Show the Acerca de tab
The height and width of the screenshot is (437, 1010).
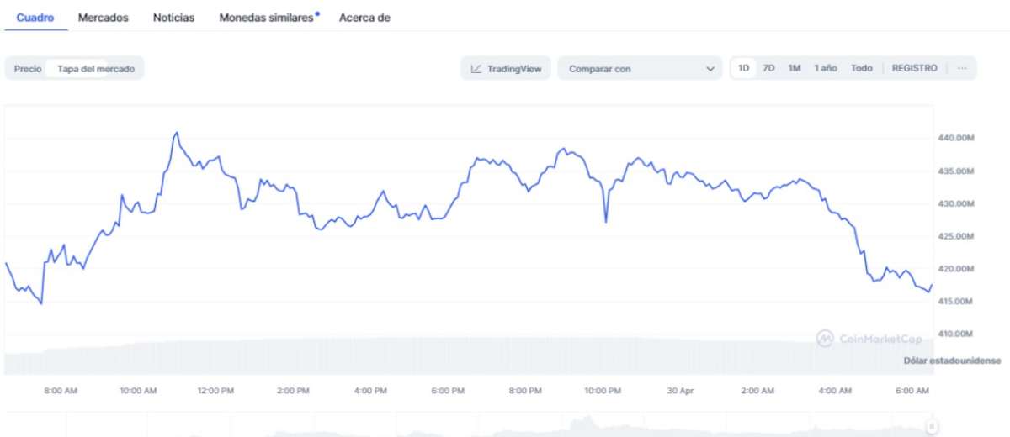(x=364, y=18)
